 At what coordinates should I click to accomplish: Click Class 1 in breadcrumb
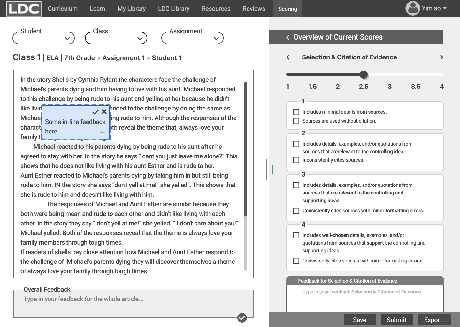[x=27, y=57]
